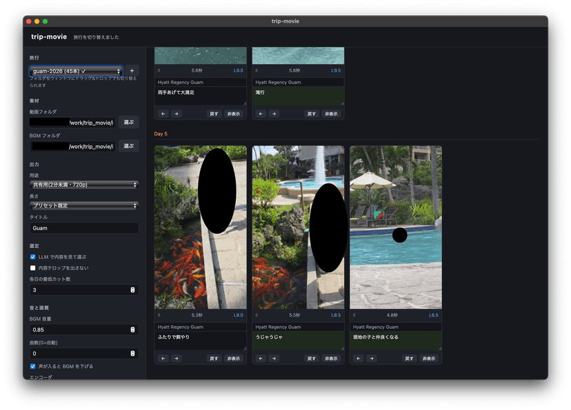Click the BGM 音量 stepper arrows
The width and height of the screenshot is (571, 410).
pyautogui.click(x=132, y=329)
